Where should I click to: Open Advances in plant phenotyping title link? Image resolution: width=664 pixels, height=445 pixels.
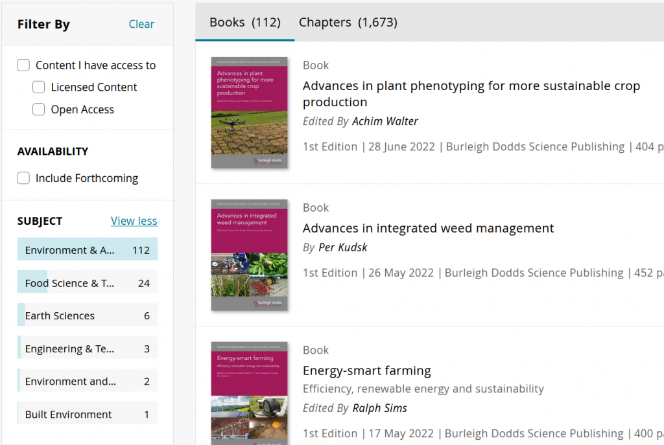point(471,94)
